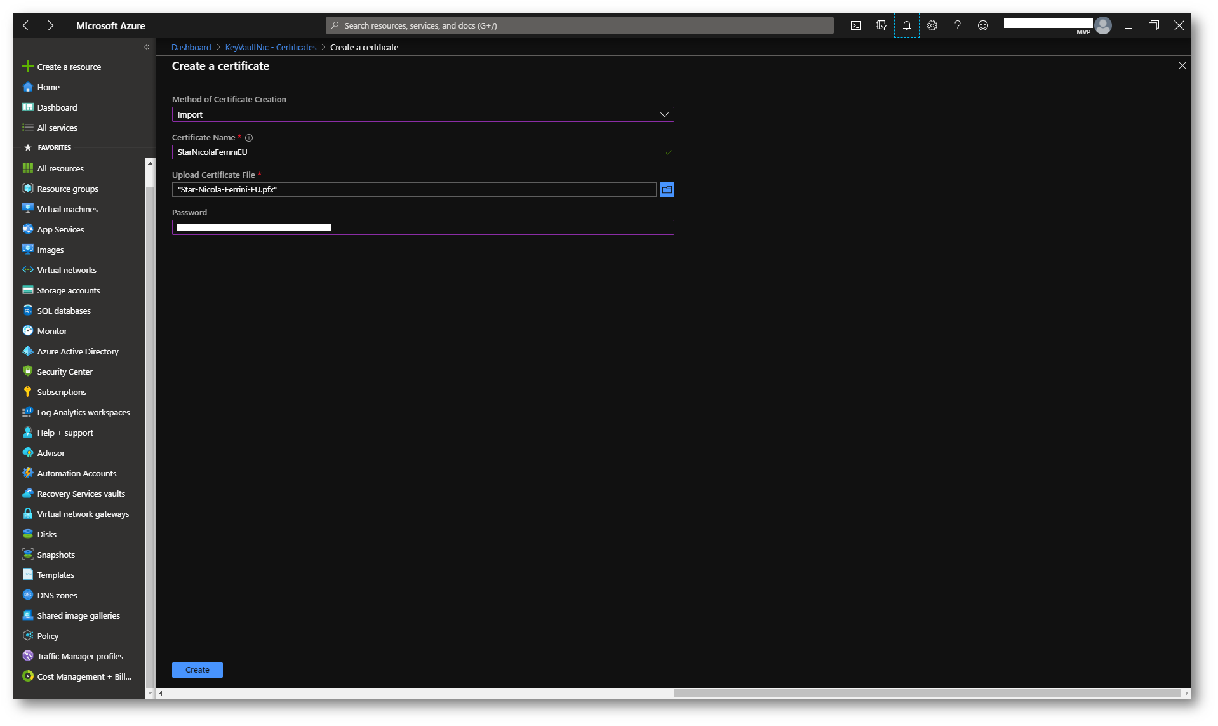
Task: Open Dashboard in the sidebar
Action: tap(50, 107)
